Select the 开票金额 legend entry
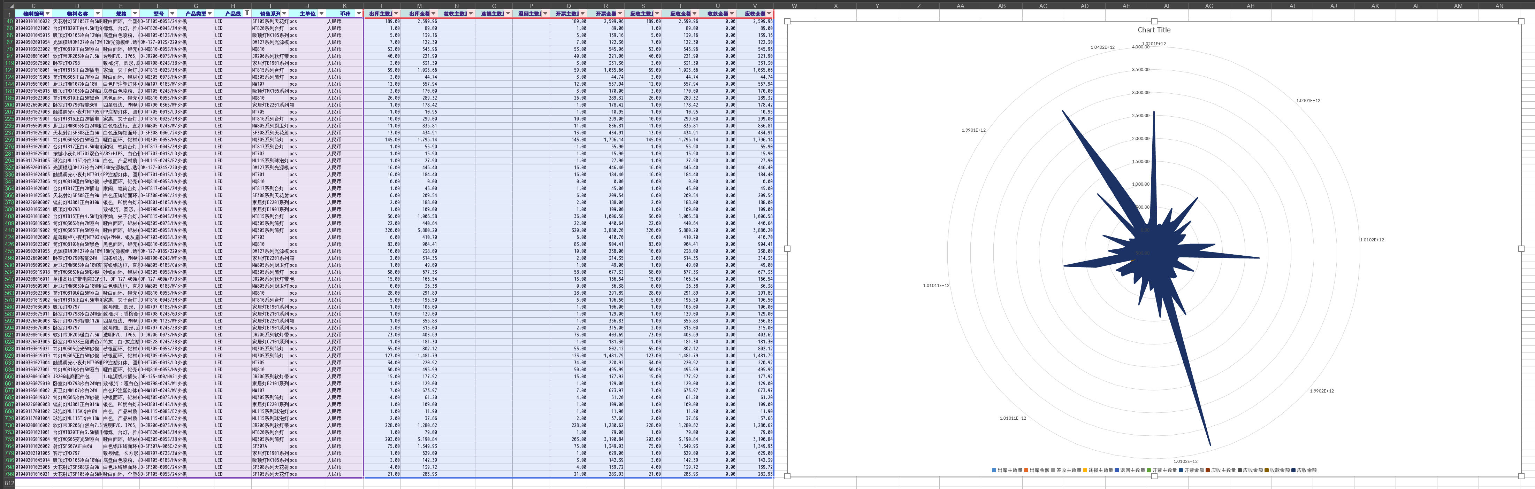The width and height of the screenshot is (1535, 489). point(1192,471)
